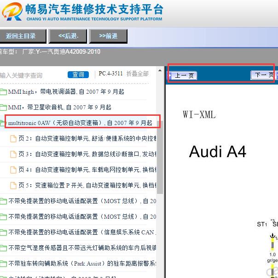Click the Chang Yi platform logo
This screenshot has width=278, height=278.
[x=12, y=11]
